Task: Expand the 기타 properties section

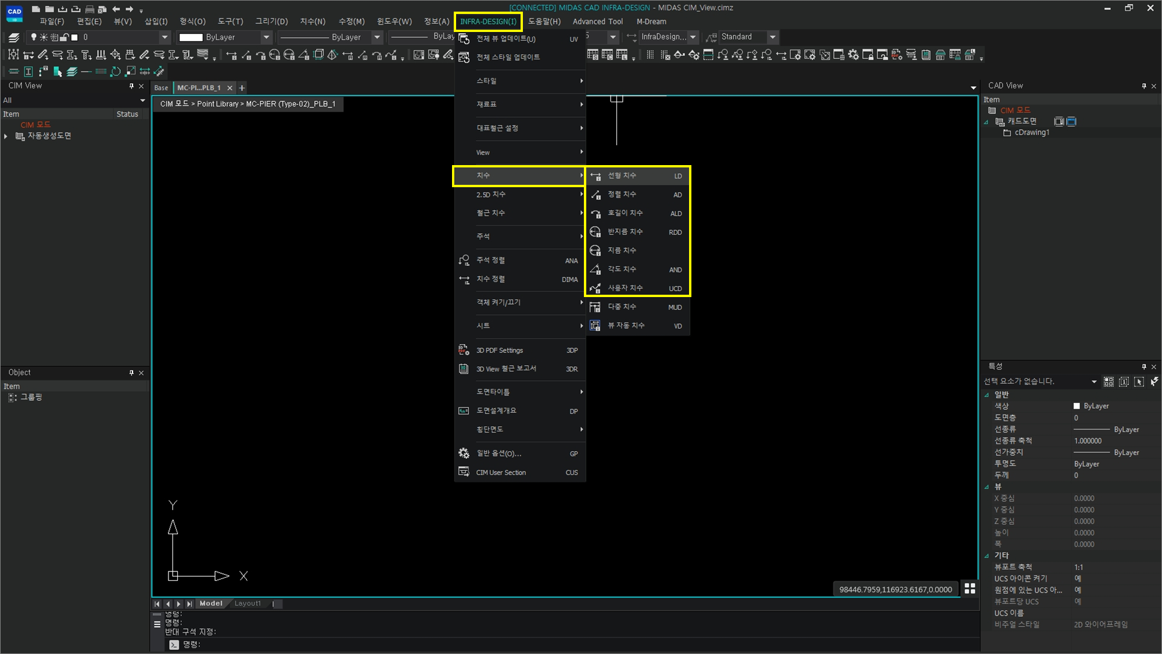Action: pos(987,556)
